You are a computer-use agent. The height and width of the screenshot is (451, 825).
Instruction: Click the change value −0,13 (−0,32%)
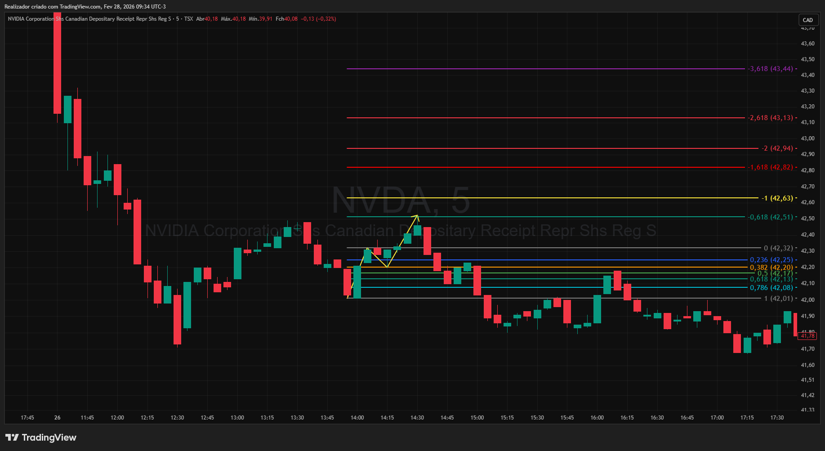[318, 19]
